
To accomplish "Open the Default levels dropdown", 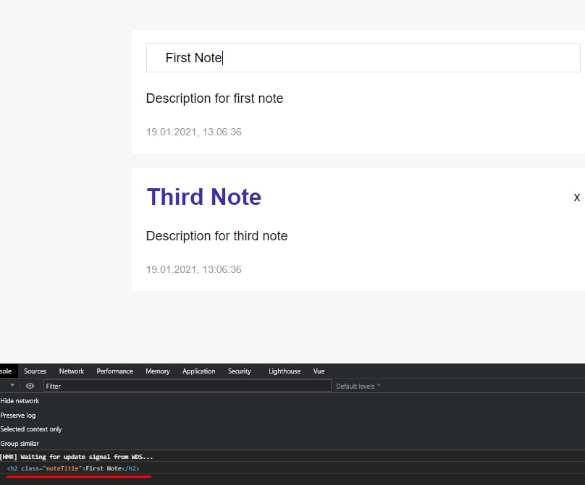I will click(358, 386).
